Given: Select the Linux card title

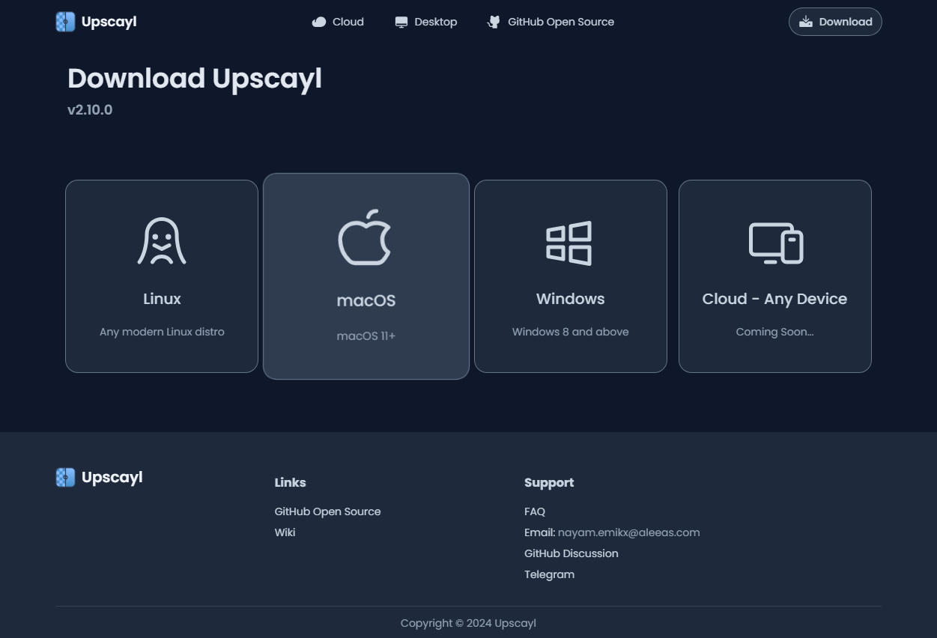Looking at the screenshot, I should click(162, 299).
